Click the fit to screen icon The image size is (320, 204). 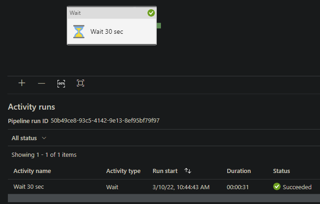pos(81,83)
